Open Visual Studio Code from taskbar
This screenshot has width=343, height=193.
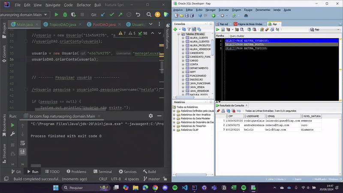click(x=186, y=188)
